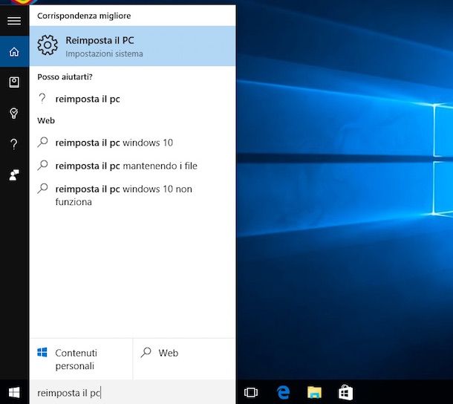Click magnifier icon beside 'reimposta il pc windows 10'
Image resolution: width=453 pixels, height=404 pixels.
tap(42, 142)
